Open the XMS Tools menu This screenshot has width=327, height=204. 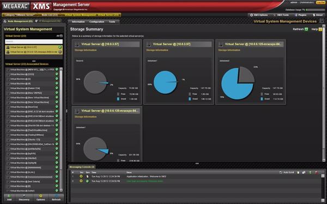click(x=281, y=15)
